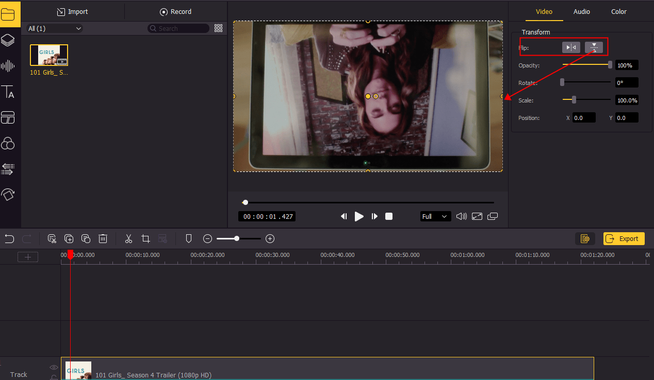Enter fullscreen preview mode
Screen dimensions: 654x380
pos(477,216)
